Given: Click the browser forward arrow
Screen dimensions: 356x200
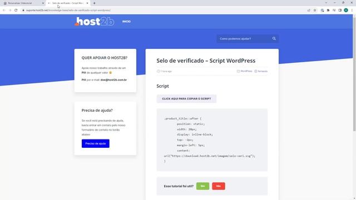Looking at the screenshot, I should point(10,10).
